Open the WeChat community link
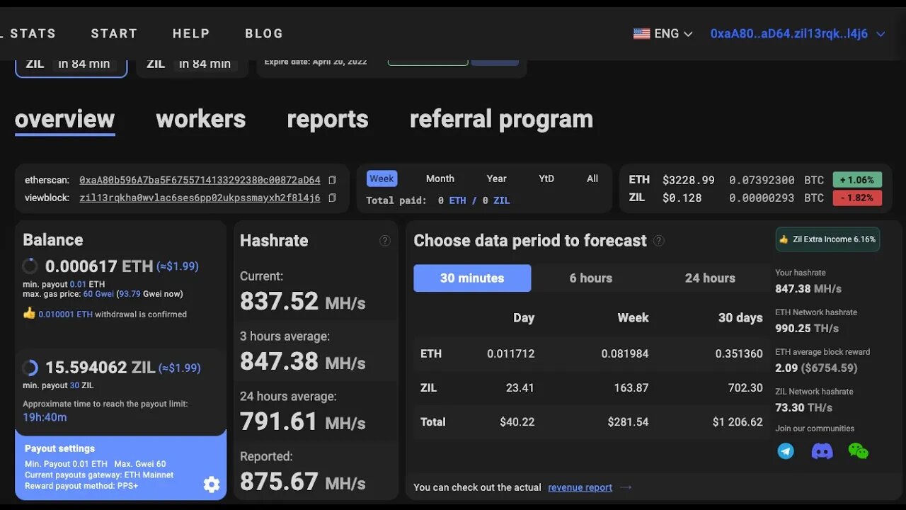This screenshot has height=510, width=906. [x=858, y=451]
